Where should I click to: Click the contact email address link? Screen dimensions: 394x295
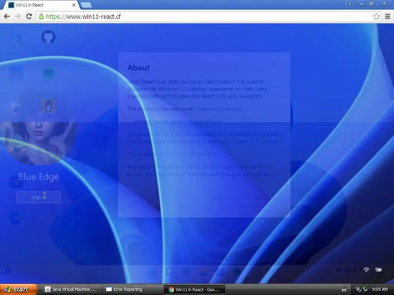click(188, 121)
